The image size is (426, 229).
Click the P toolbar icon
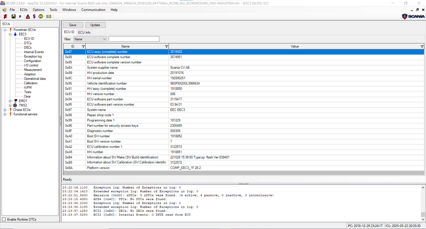pyautogui.click(x=20, y=17)
